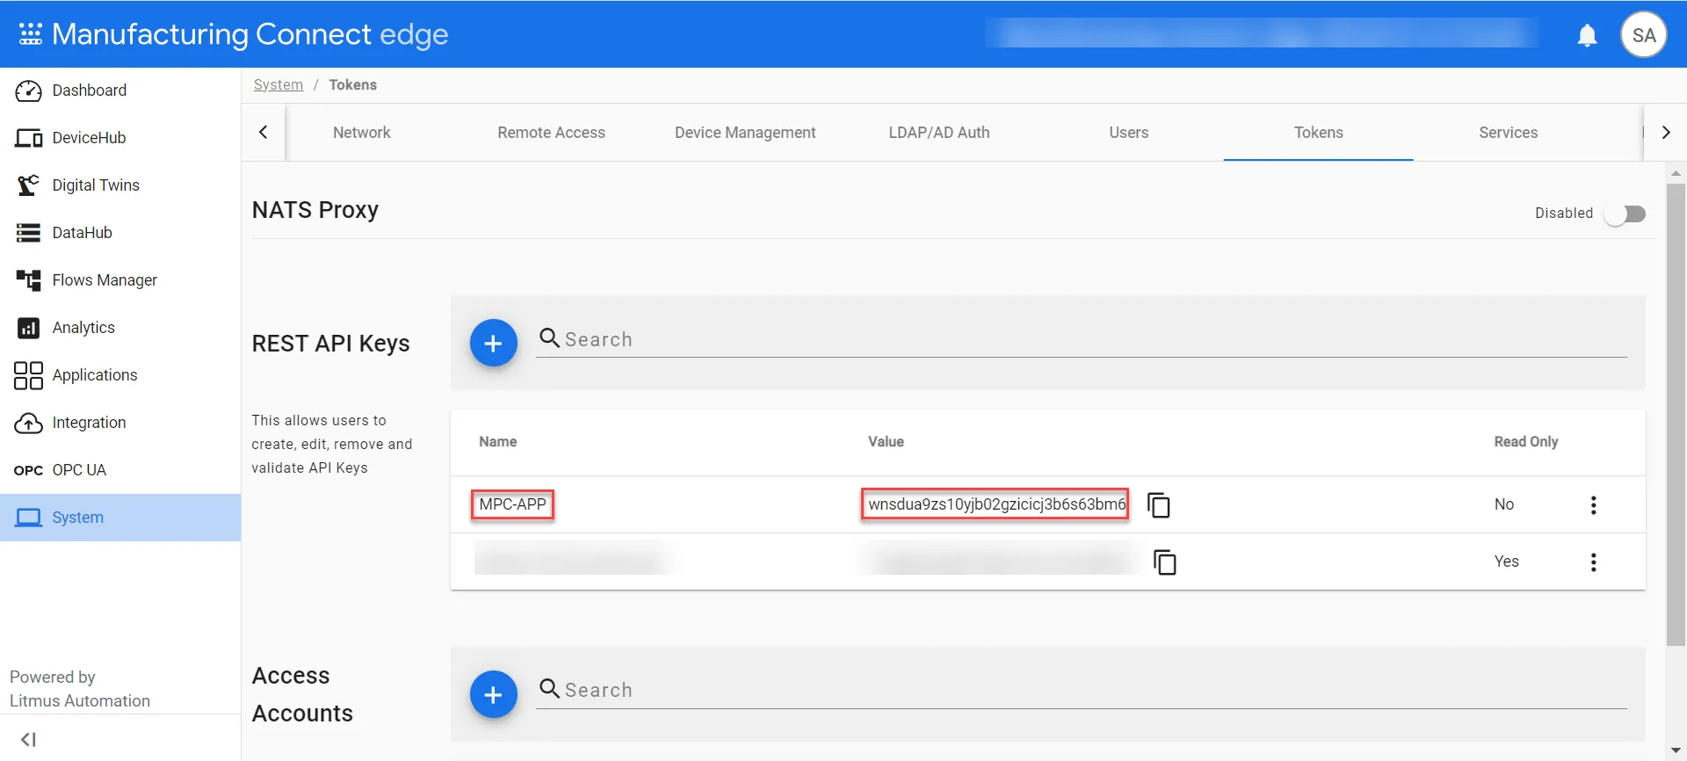Select the MPC-APP key value text
Screen dimensions: 1687x761
996,504
